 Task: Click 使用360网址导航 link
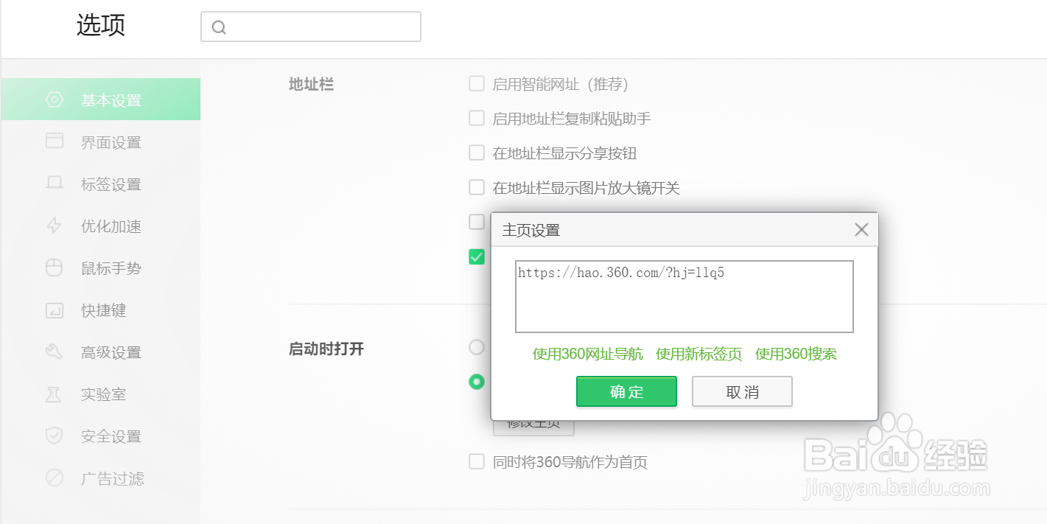coord(588,354)
